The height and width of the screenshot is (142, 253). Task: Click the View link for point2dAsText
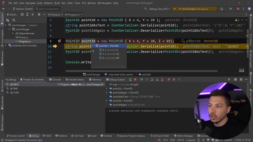pos(157,97)
